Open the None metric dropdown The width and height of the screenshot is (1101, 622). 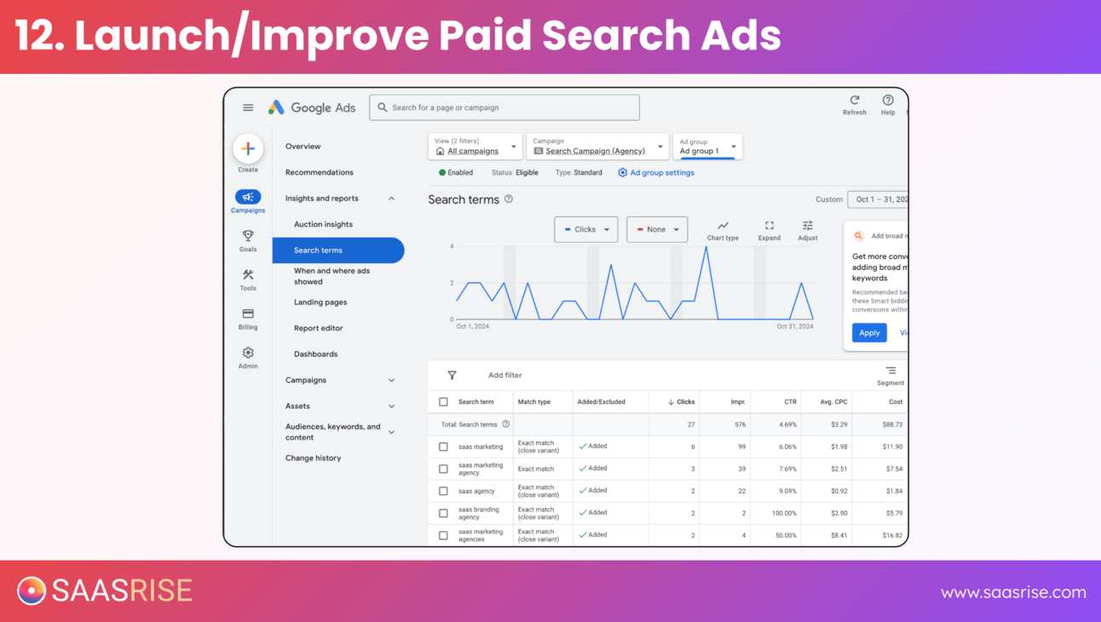657,229
